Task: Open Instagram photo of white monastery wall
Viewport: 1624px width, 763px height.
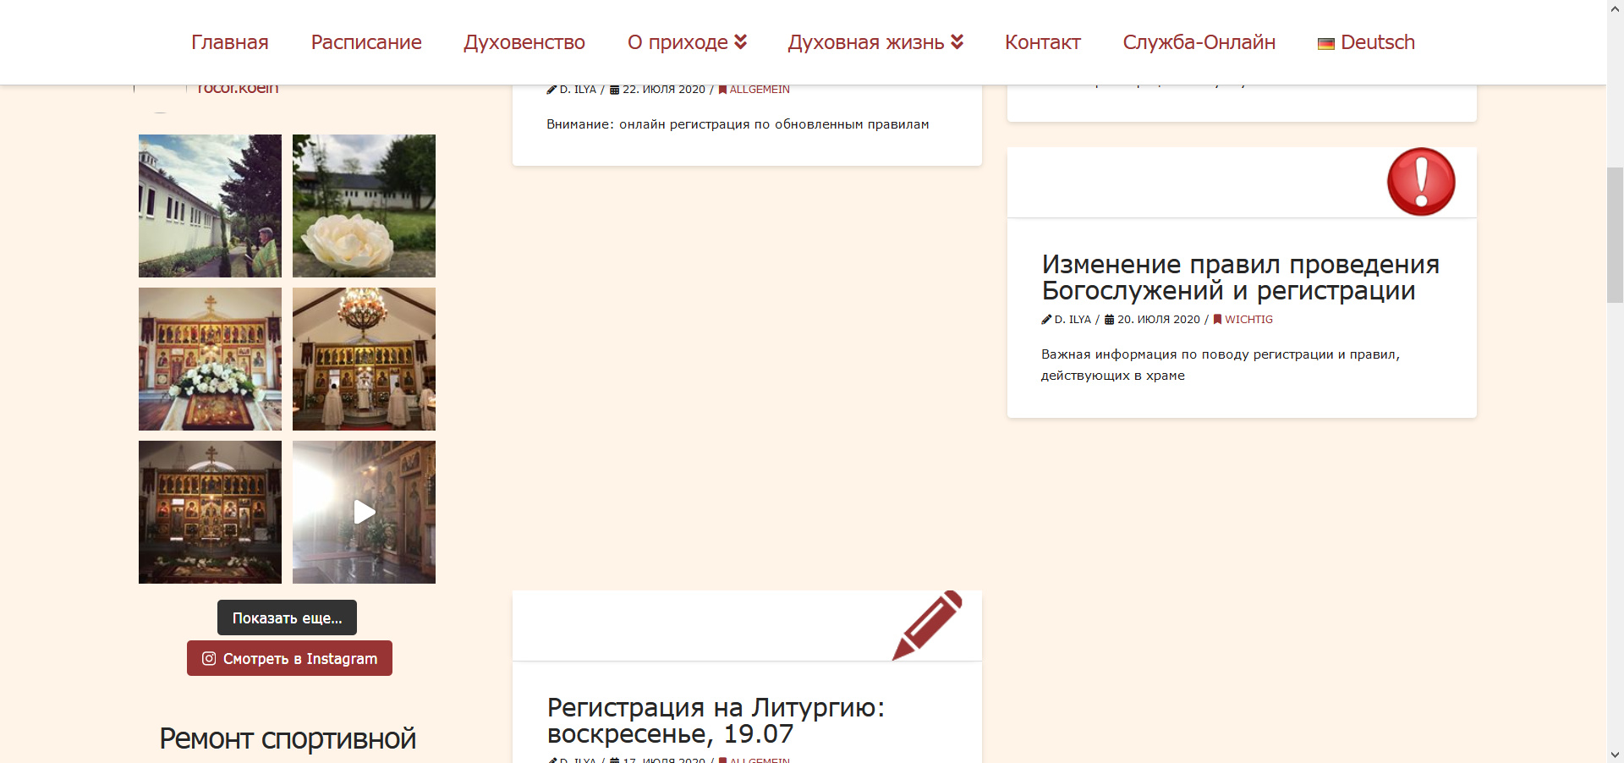Action: tap(210, 206)
